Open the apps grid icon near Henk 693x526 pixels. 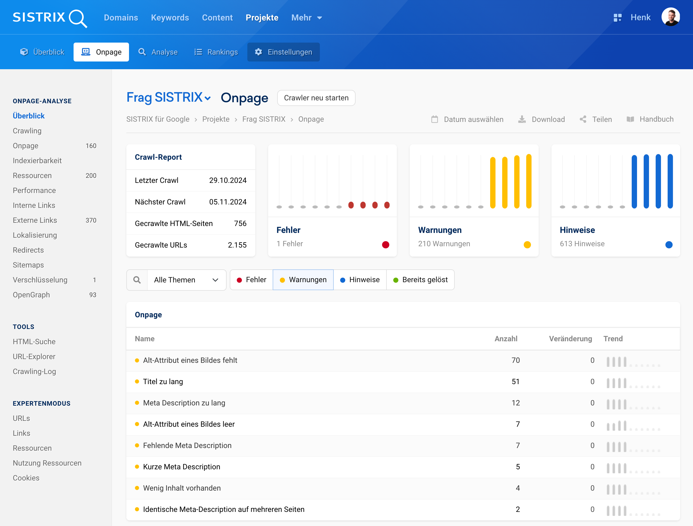pos(617,18)
